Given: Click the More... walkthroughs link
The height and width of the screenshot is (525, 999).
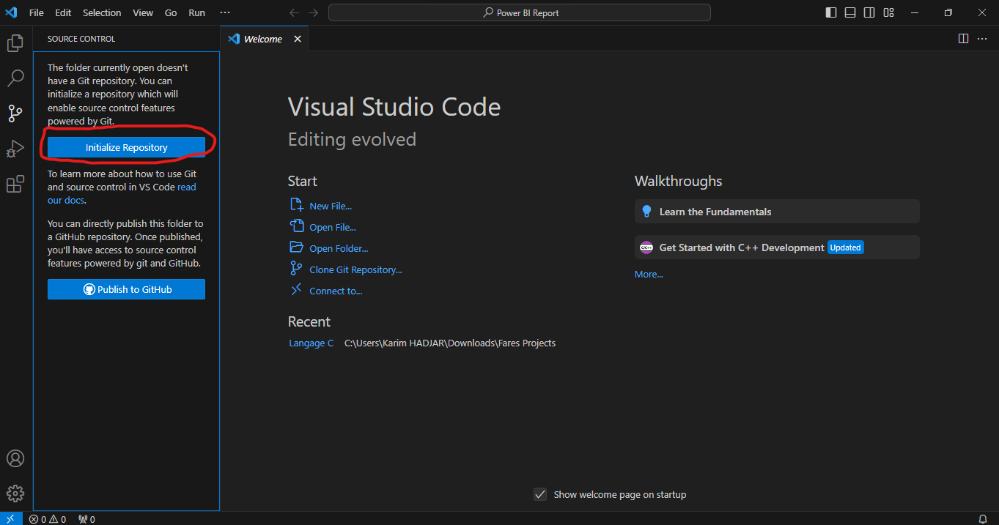Looking at the screenshot, I should pos(649,274).
